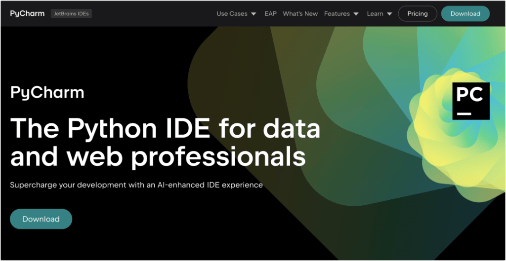Click the 'Supercharge your development' subtitle text
This screenshot has width=506, height=261.
pos(136,186)
